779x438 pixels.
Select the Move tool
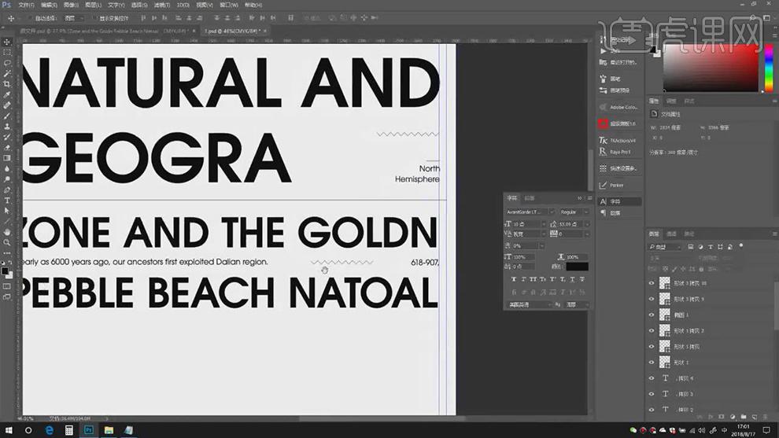click(x=7, y=42)
